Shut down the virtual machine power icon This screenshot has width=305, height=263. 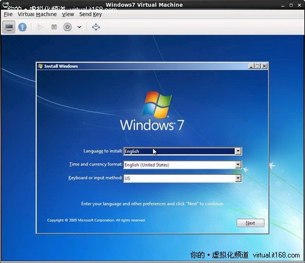(x=67, y=27)
